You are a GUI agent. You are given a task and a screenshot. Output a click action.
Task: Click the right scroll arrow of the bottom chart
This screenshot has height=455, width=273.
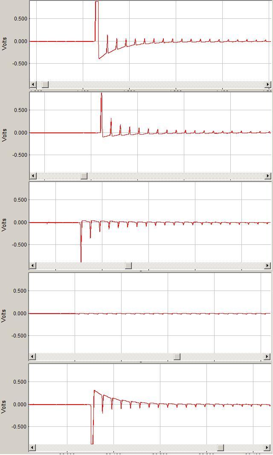268,447
